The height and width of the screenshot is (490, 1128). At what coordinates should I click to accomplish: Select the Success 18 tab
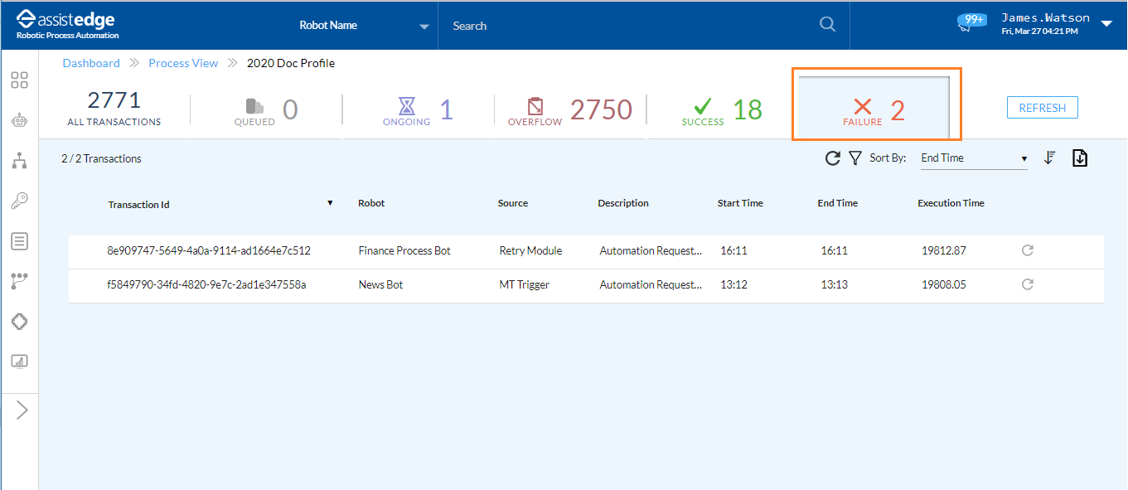[722, 110]
